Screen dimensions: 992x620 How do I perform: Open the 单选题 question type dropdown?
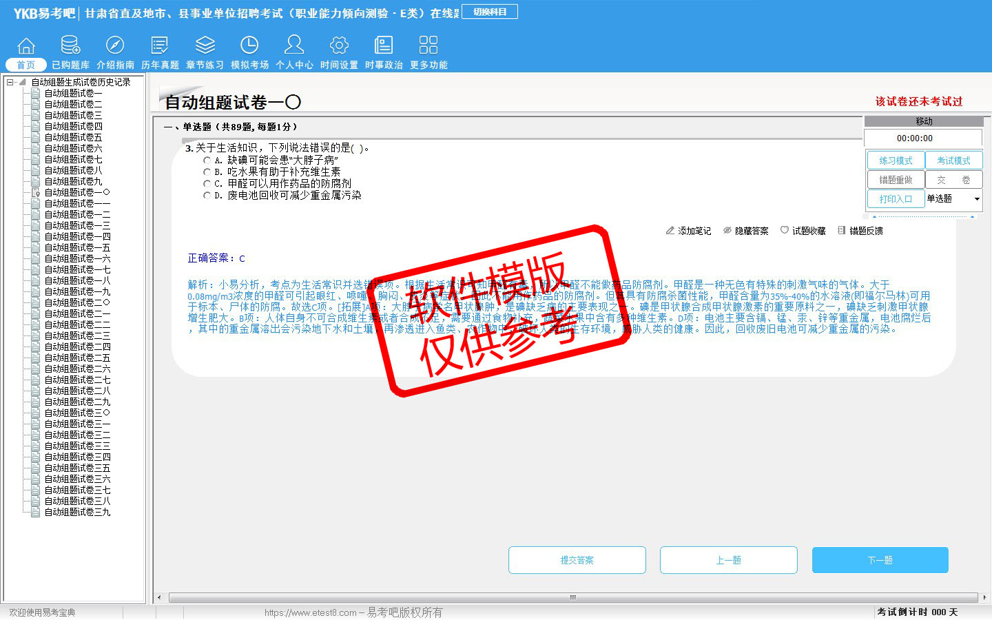coord(976,199)
